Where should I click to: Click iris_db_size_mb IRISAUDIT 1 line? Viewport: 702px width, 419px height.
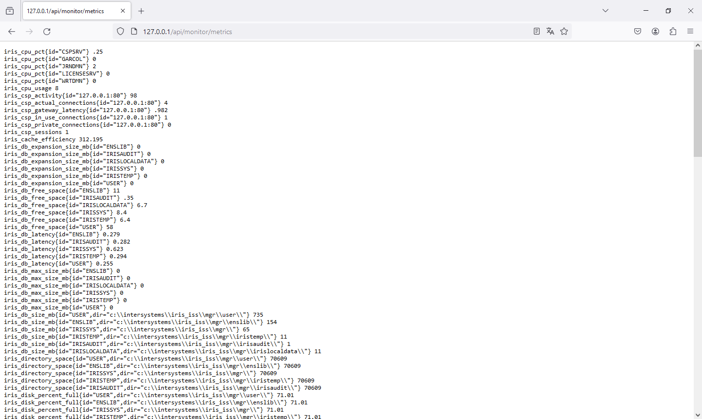pyautogui.click(x=147, y=344)
